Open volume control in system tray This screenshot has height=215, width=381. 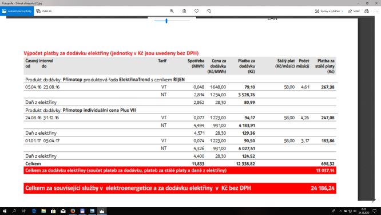point(355,211)
